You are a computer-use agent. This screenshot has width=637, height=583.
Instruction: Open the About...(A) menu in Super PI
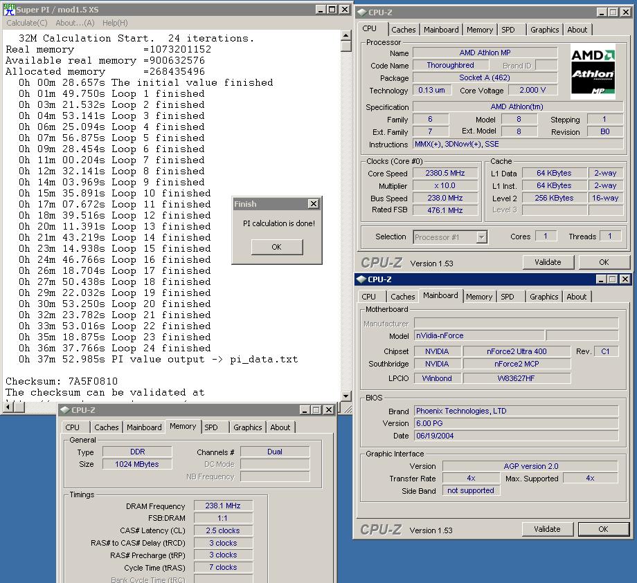(75, 23)
